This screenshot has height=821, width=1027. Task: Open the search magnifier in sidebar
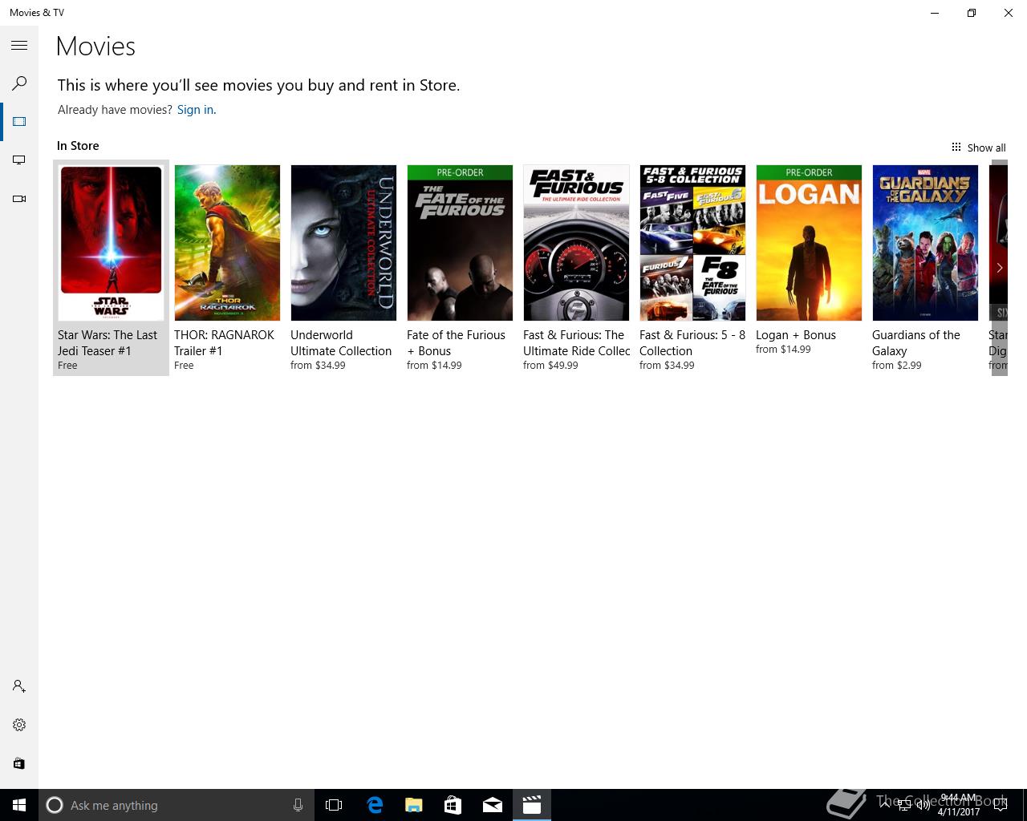19,83
